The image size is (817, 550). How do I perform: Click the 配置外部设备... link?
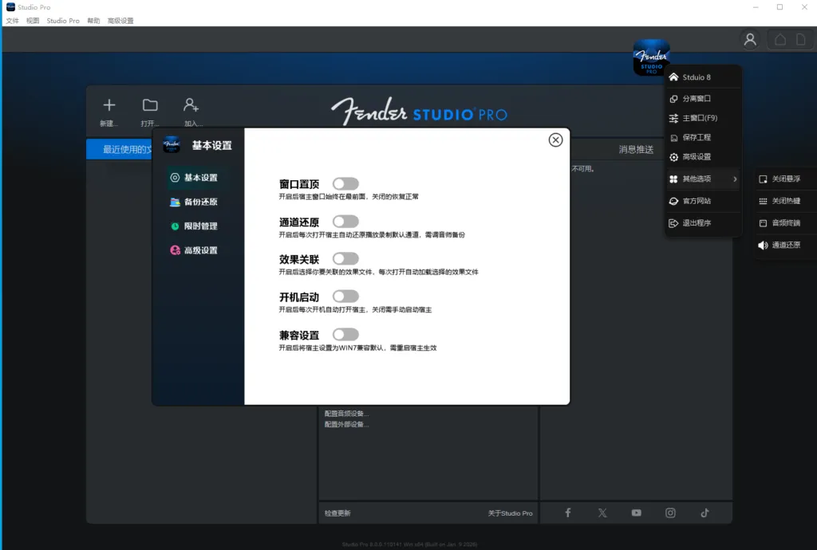coord(346,425)
